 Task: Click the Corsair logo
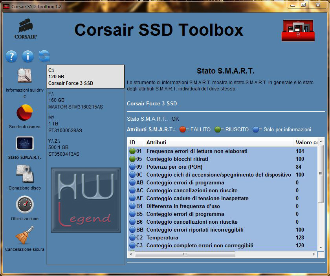pos(26,29)
